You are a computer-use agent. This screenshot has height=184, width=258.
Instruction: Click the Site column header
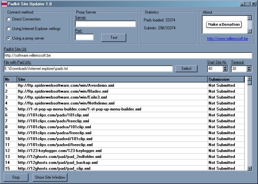pos(112,80)
